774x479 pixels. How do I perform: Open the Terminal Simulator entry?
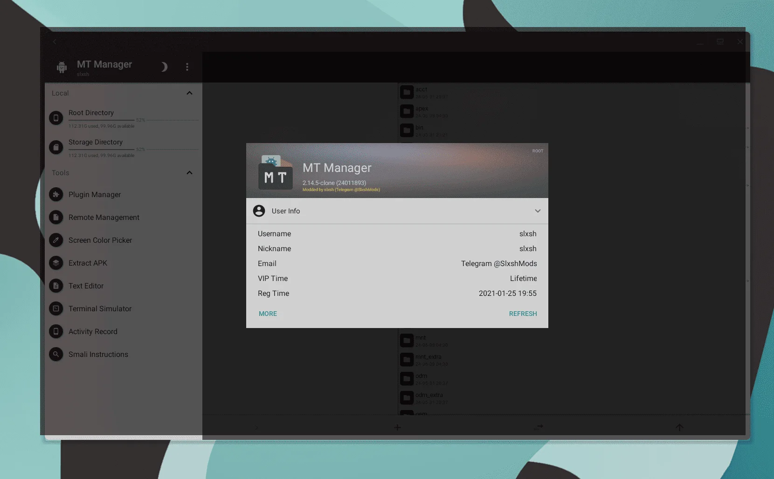coord(124,308)
